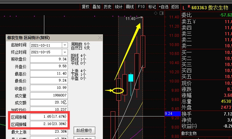The width and height of the screenshot is (232, 139).
Task: Select the 统计 toolbar item
Action: click(x=119, y=7)
